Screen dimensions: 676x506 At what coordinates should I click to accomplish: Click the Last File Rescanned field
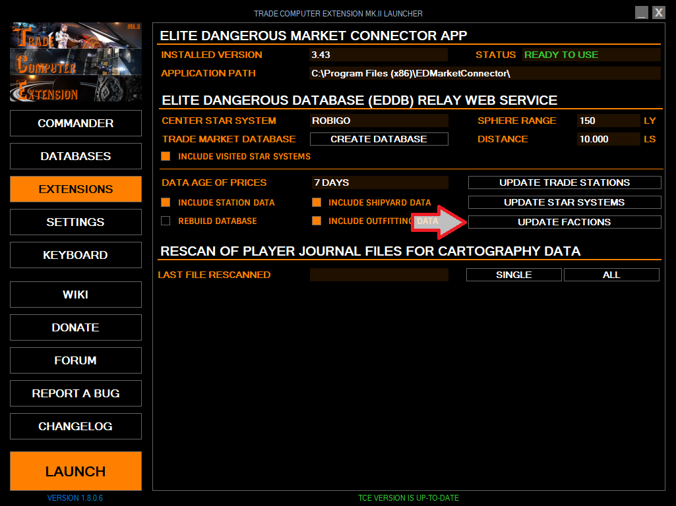379,275
